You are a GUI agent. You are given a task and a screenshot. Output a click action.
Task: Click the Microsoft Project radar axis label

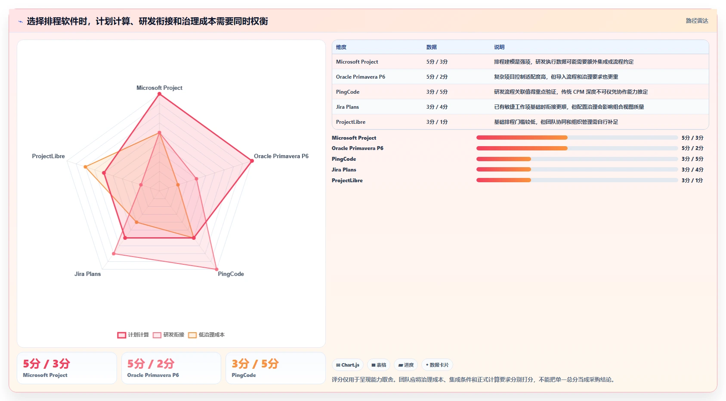coord(159,88)
